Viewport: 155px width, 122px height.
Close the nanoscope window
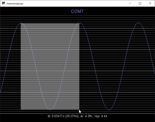coord(150,3)
